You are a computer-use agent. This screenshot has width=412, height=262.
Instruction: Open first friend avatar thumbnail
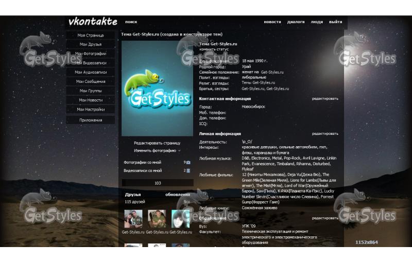click(x=133, y=219)
